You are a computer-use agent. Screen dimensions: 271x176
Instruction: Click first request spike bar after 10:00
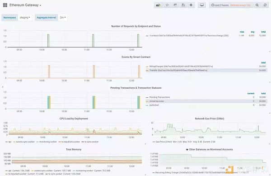point(48,41)
